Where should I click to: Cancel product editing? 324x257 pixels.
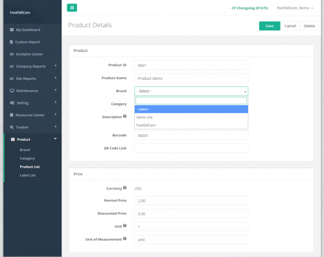tap(290, 26)
